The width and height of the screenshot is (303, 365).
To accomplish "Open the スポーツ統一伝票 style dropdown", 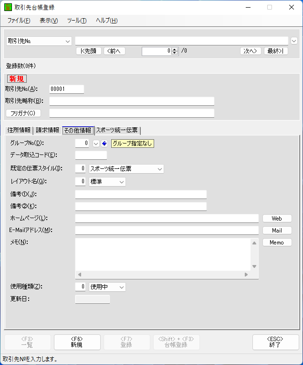I will click(160, 169).
